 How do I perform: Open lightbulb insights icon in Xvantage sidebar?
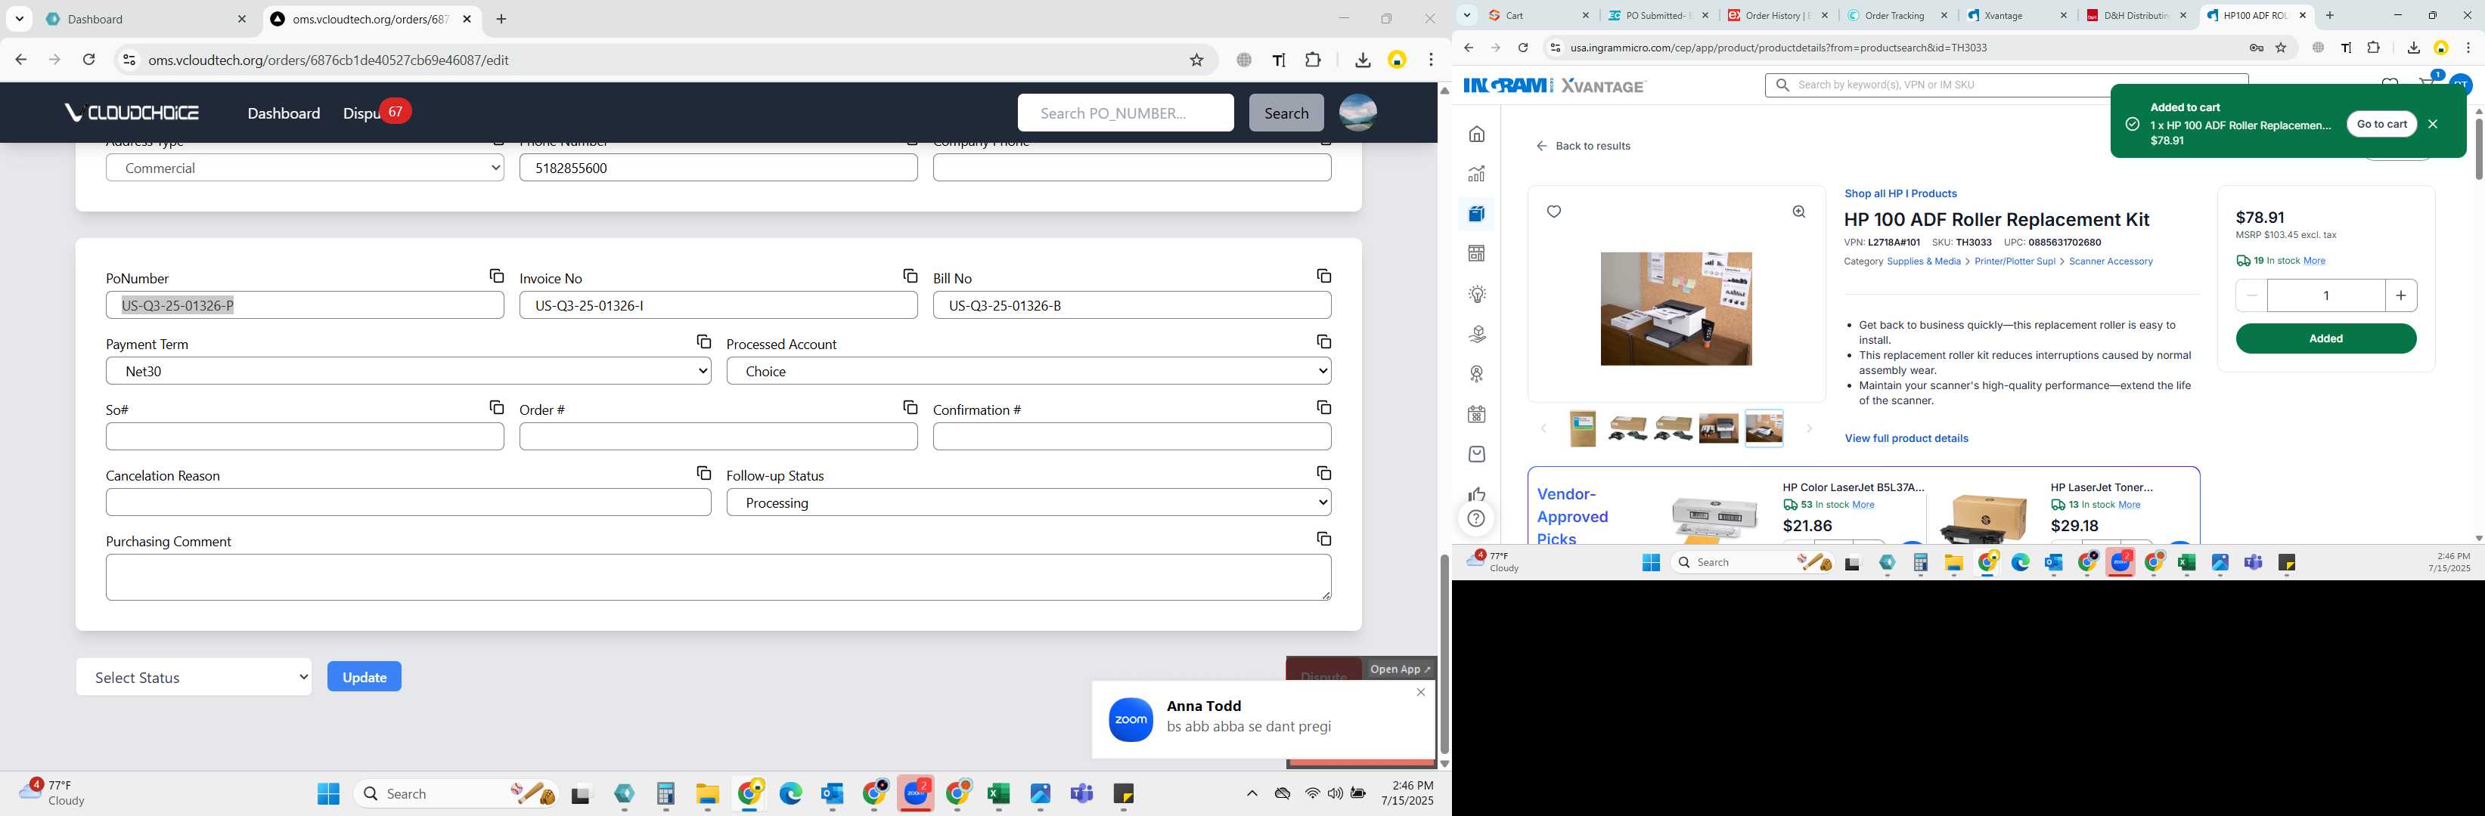click(x=1477, y=294)
